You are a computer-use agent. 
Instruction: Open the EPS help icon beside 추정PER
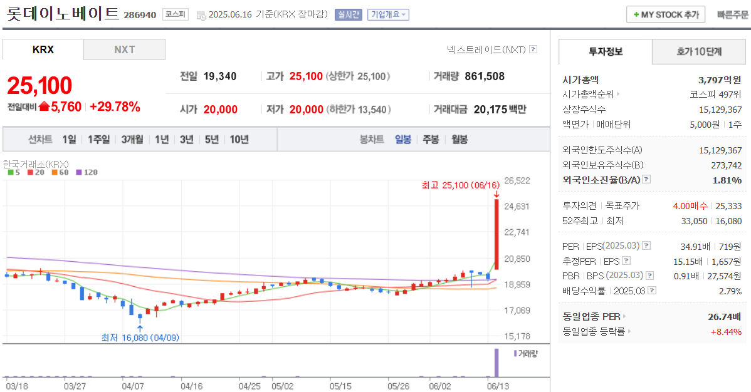[626, 260]
